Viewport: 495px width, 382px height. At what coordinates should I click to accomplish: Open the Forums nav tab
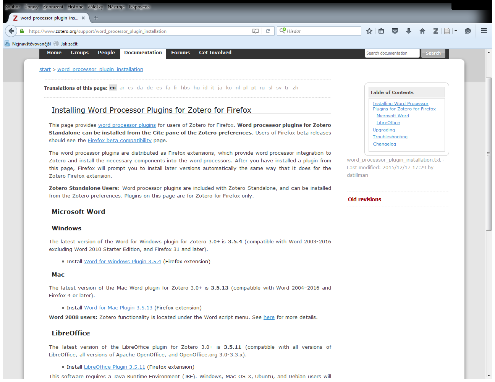coord(180,53)
